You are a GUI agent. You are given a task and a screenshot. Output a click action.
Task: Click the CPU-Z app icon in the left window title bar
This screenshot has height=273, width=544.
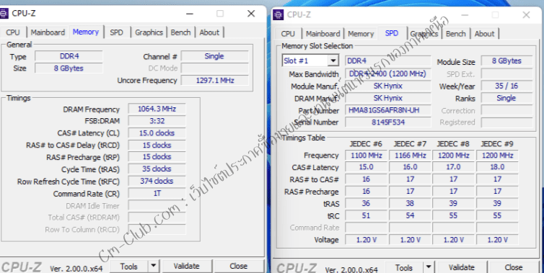pyautogui.click(x=4, y=14)
